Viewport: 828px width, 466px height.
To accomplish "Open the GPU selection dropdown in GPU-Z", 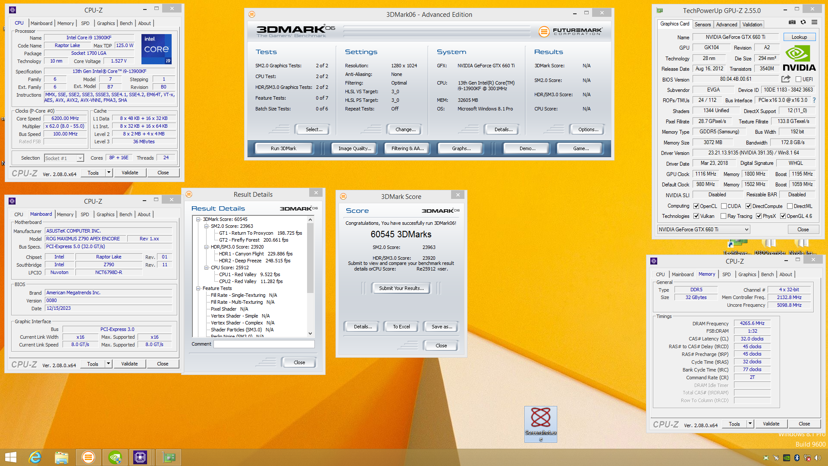I will coord(704,230).
